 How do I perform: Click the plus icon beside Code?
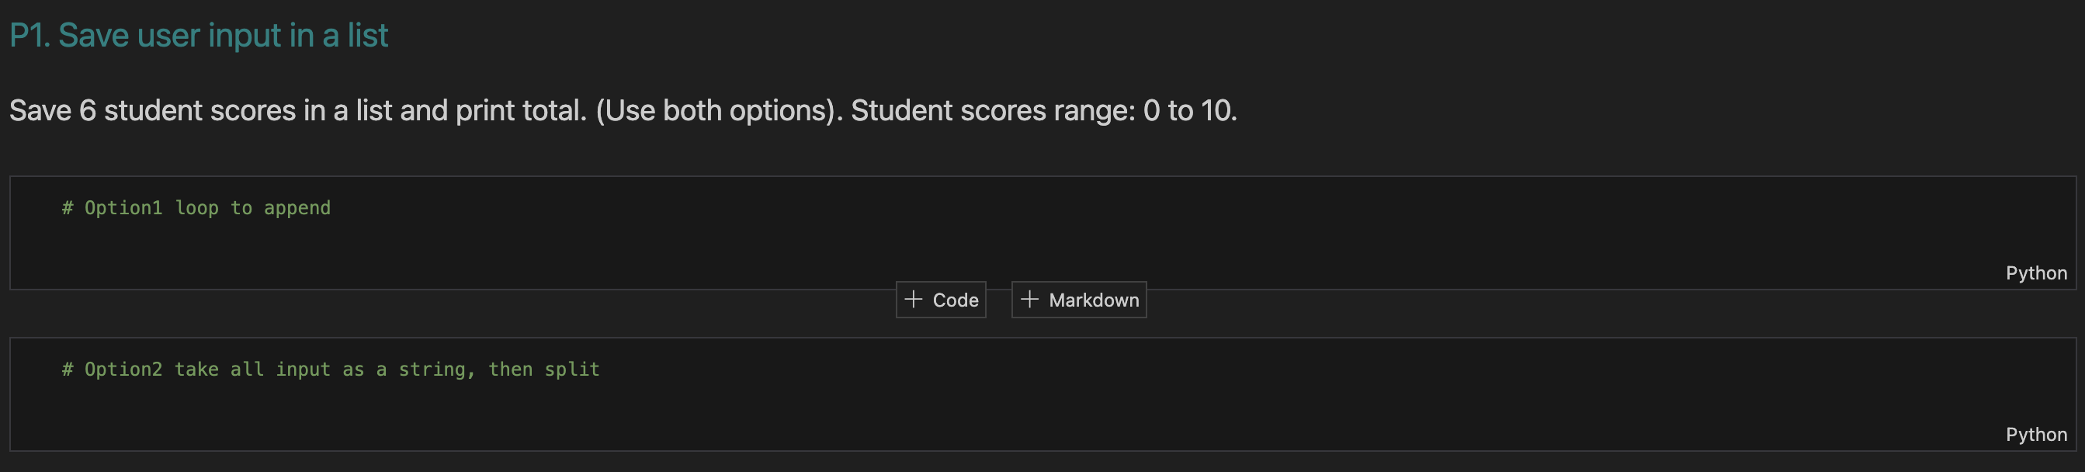click(914, 299)
